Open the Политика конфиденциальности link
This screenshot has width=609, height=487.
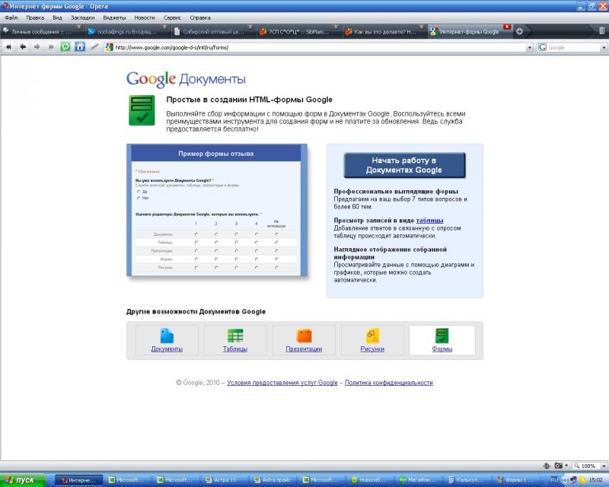tap(389, 383)
